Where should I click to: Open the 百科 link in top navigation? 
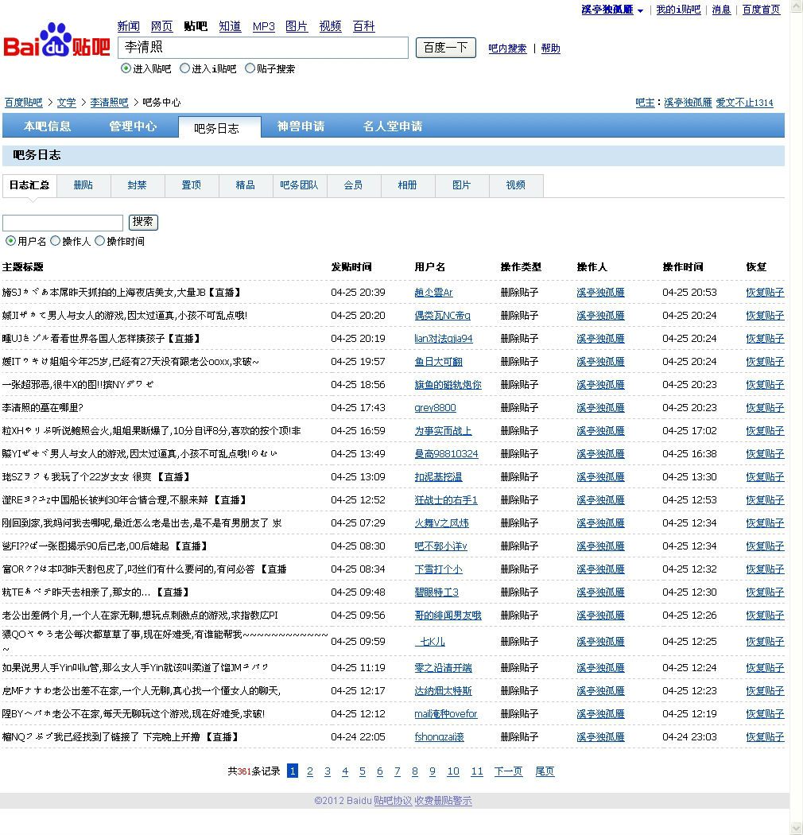pos(363,26)
